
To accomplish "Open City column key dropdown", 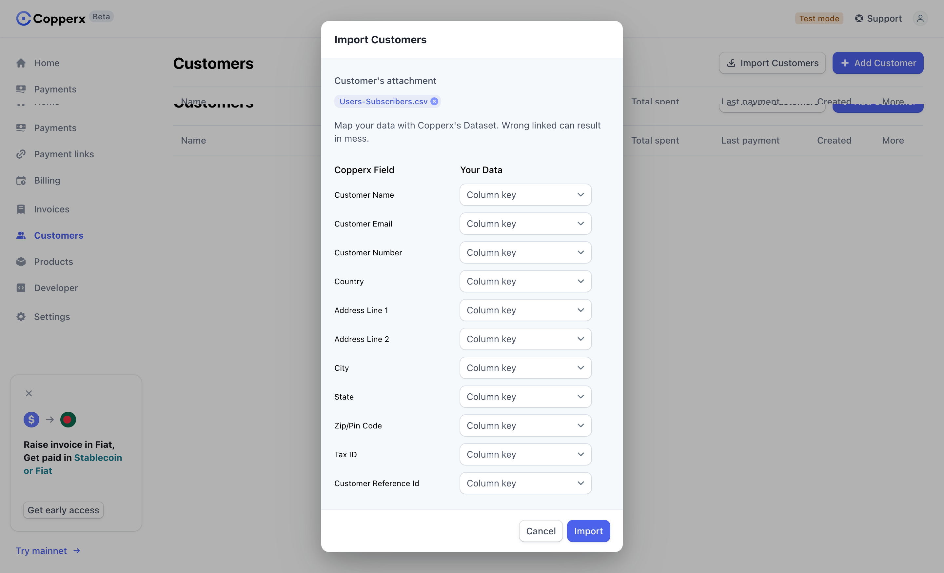I will [525, 368].
